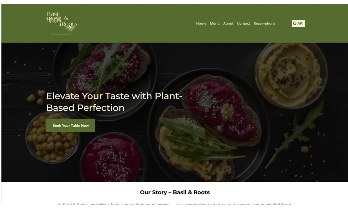Click the globe icon beside AR
Image resolution: width=348 pixels, height=209 pixels.
pyautogui.click(x=295, y=24)
